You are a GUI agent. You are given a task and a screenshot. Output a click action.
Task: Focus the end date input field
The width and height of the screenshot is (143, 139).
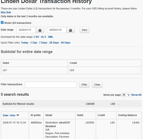(x=57, y=30)
